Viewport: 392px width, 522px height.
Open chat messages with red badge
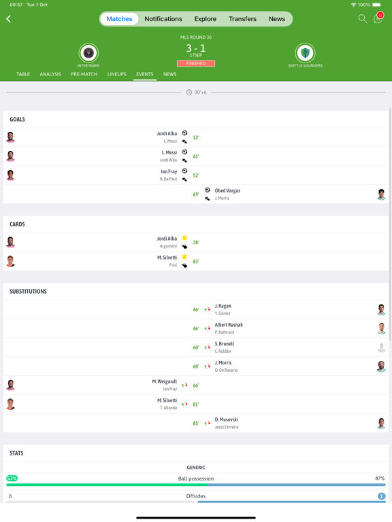click(x=378, y=18)
